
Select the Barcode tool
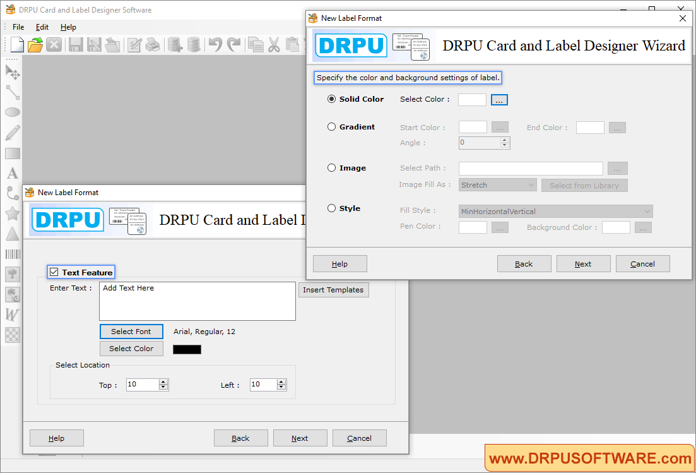pyautogui.click(x=13, y=254)
